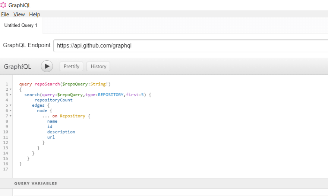Viewport: 328px width, 196px height.
Task: Click the 'String' type on line 1
Action: click(98, 84)
